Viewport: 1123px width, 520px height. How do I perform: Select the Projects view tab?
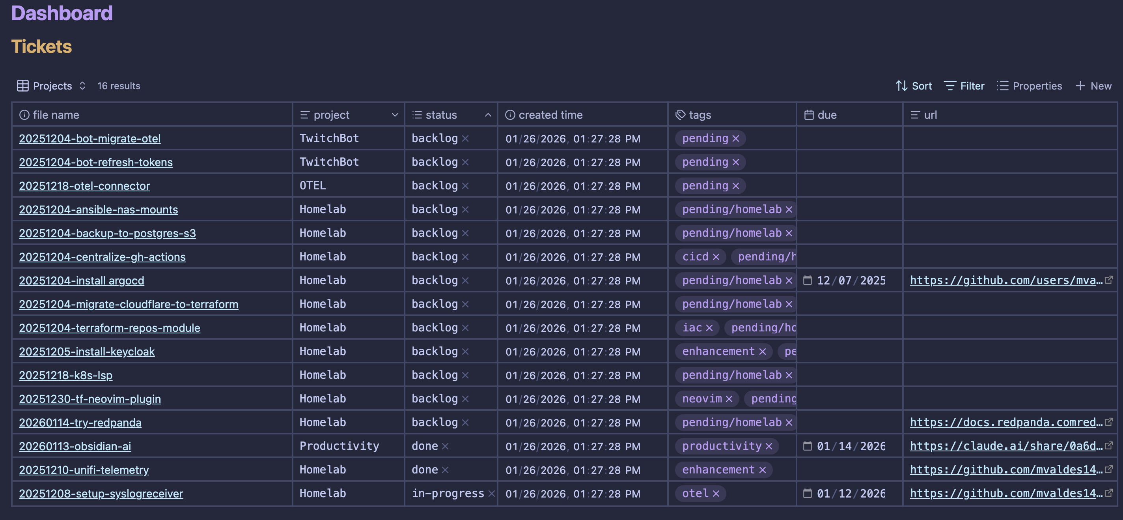click(x=52, y=86)
